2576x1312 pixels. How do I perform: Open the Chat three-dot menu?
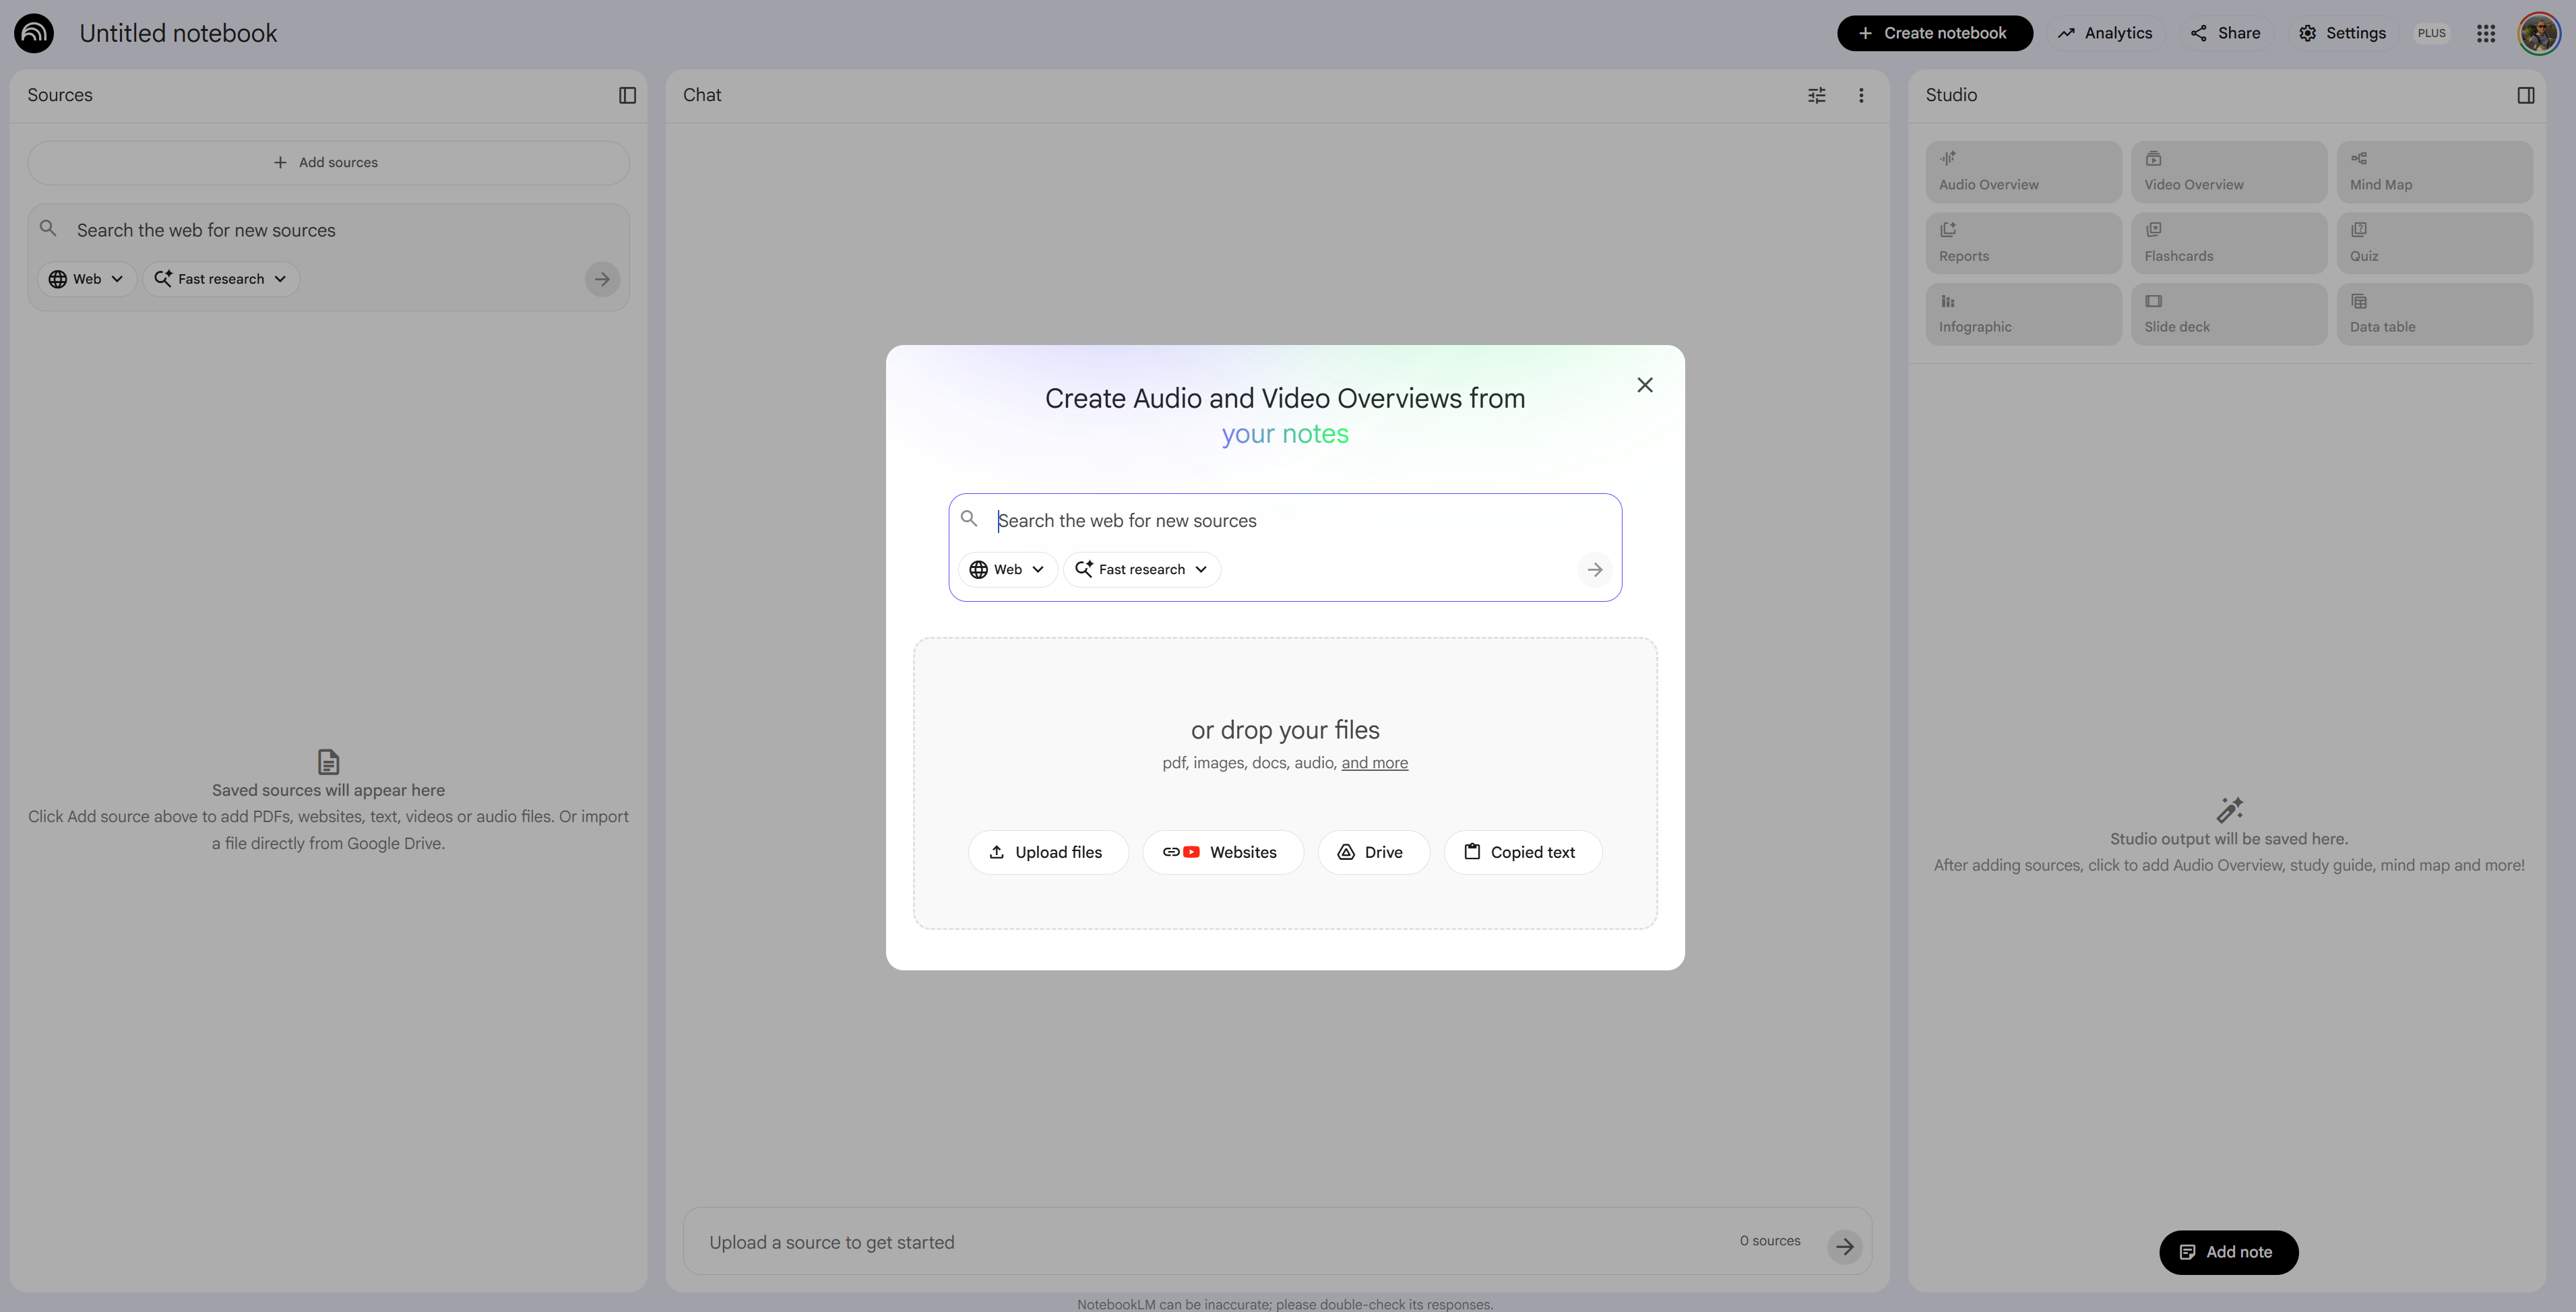1860,95
